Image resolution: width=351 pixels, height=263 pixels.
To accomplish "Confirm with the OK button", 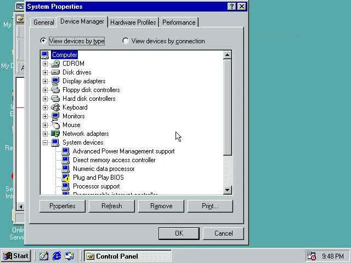I will click(x=179, y=233).
